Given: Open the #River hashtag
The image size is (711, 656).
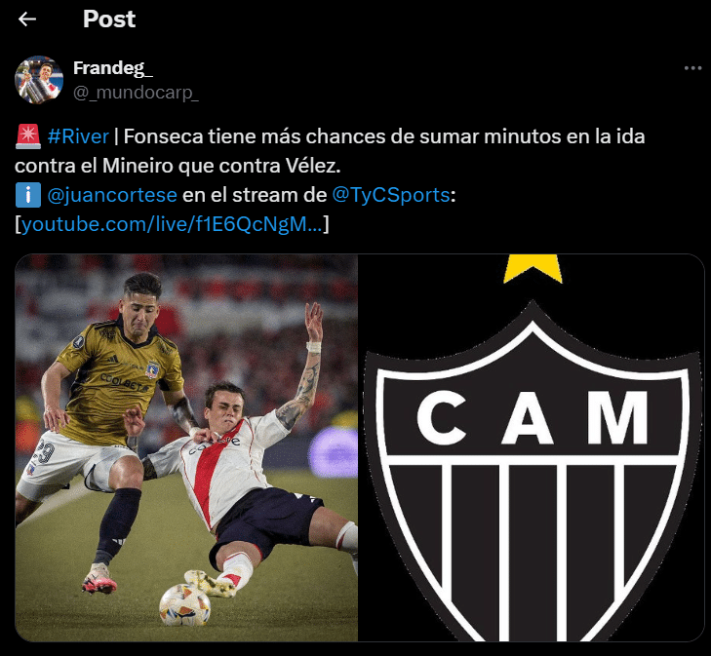Looking at the screenshot, I should (x=78, y=136).
